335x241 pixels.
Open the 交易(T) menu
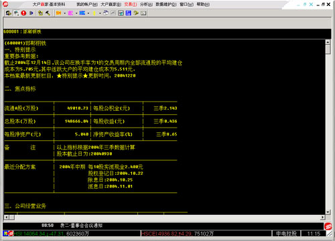[131, 4]
